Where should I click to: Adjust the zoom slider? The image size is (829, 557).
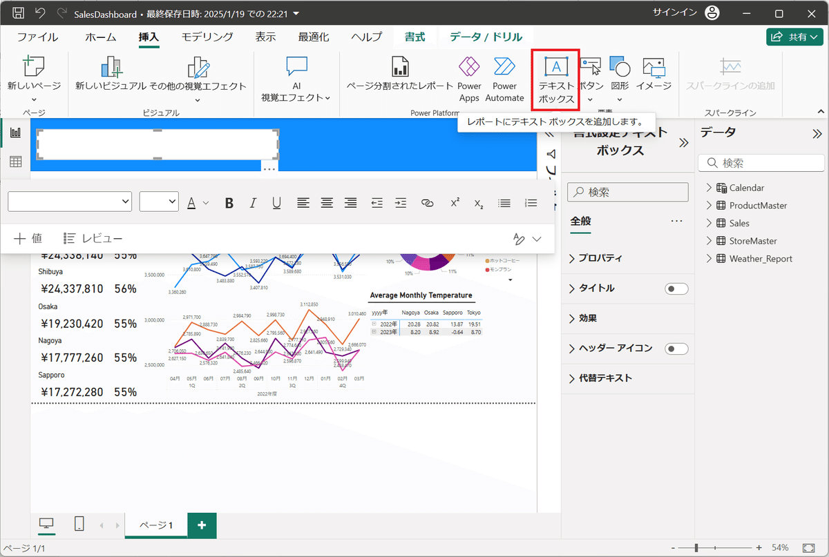(x=696, y=547)
